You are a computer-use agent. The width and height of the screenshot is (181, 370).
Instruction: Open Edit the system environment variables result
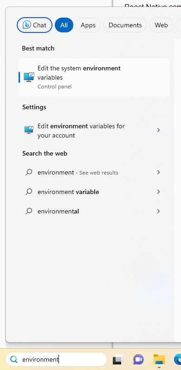tap(94, 77)
